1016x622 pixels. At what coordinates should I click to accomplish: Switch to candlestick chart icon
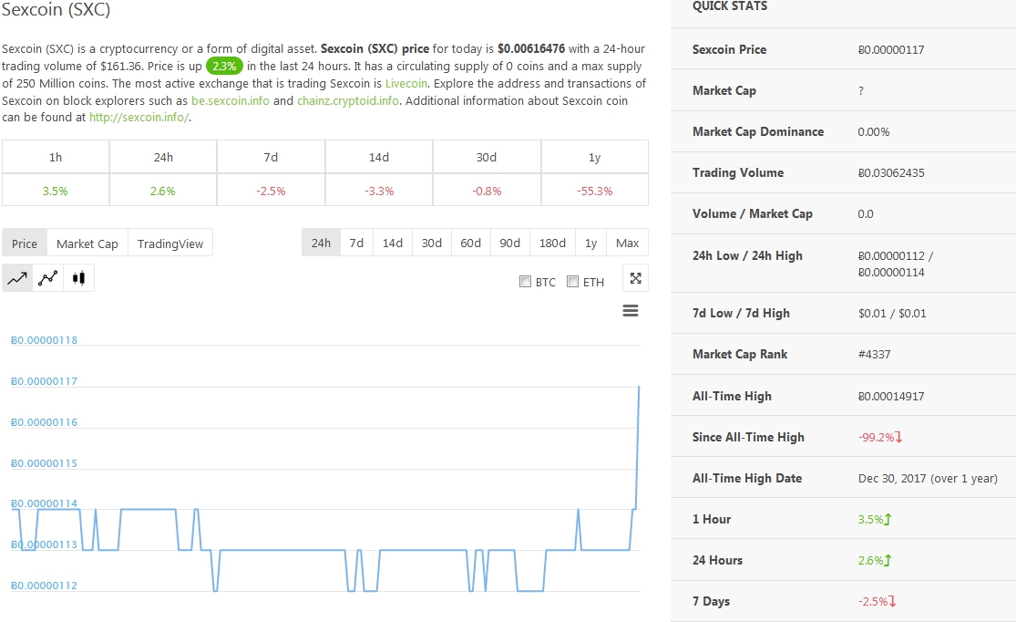78,278
